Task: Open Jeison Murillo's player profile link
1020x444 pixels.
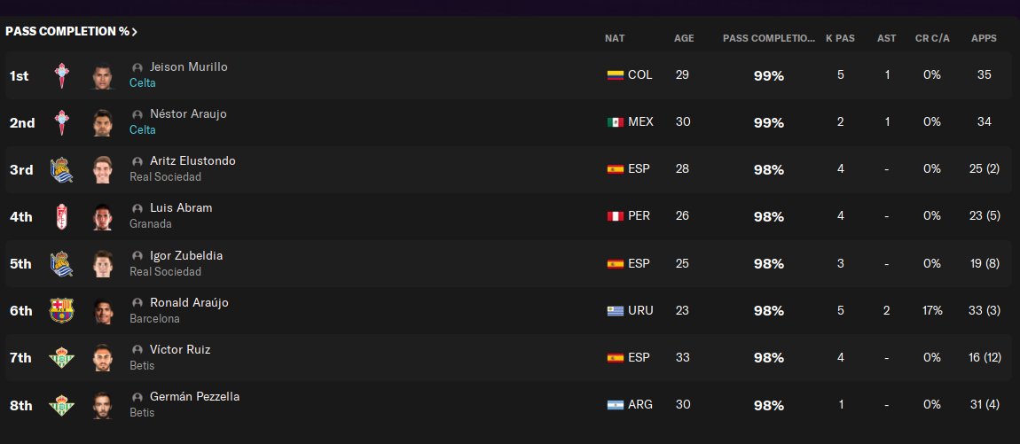Action: point(189,67)
